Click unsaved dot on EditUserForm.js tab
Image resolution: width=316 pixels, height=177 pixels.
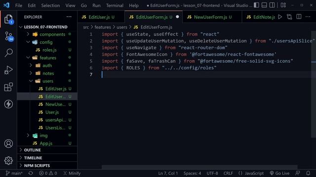click(x=177, y=17)
